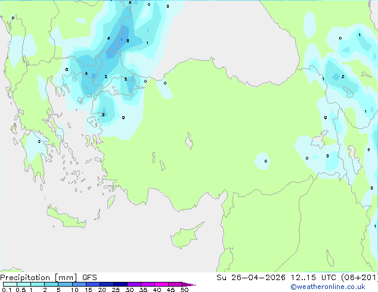Image resolution: width=378 pixels, height=292 pixels.
Task: Select the 5–10 mm legend color swatch
Action: (x=65, y=284)
